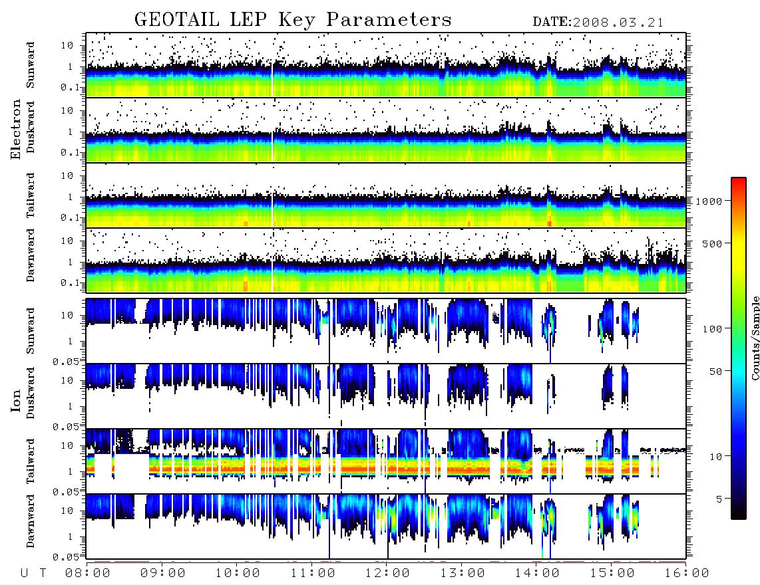Click the '14:00' time tick label
Viewport: 760px width, 585px height.
coord(537,574)
